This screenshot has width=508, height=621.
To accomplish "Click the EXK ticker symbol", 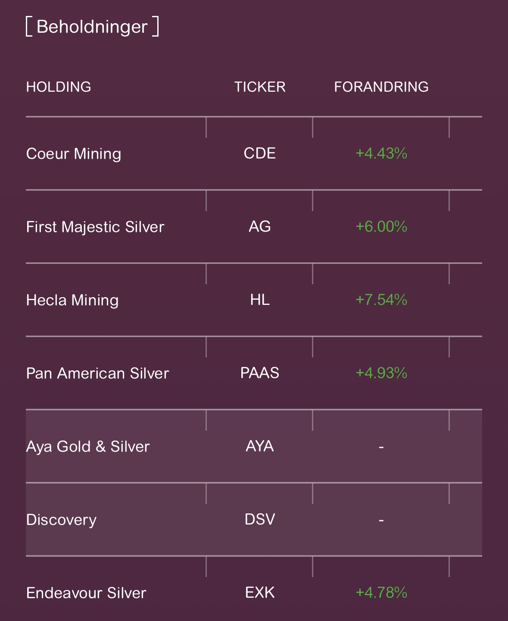I will [x=260, y=593].
